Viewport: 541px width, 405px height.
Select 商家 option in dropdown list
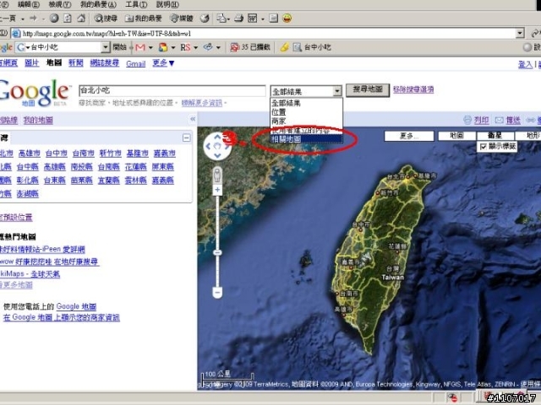tap(306, 121)
